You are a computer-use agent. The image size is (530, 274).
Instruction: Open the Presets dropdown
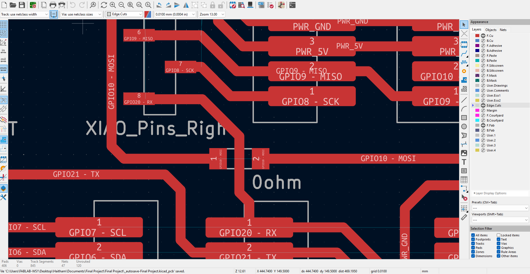pos(500,208)
